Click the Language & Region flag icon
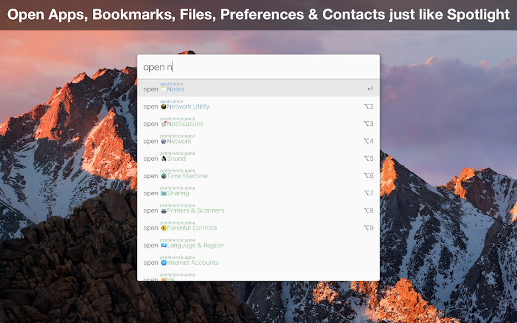 coord(164,246)
